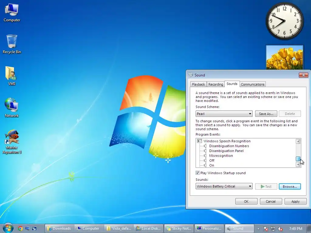Click the Browse... button
311x233 pixels.
(x=290, y=187)
